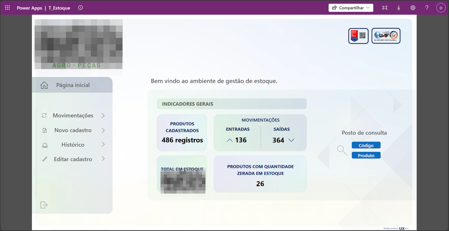This screenshot has width=449, height=231.
Task: Click the UAF ISO 9001 certification badge
Action: click(386, 36)
